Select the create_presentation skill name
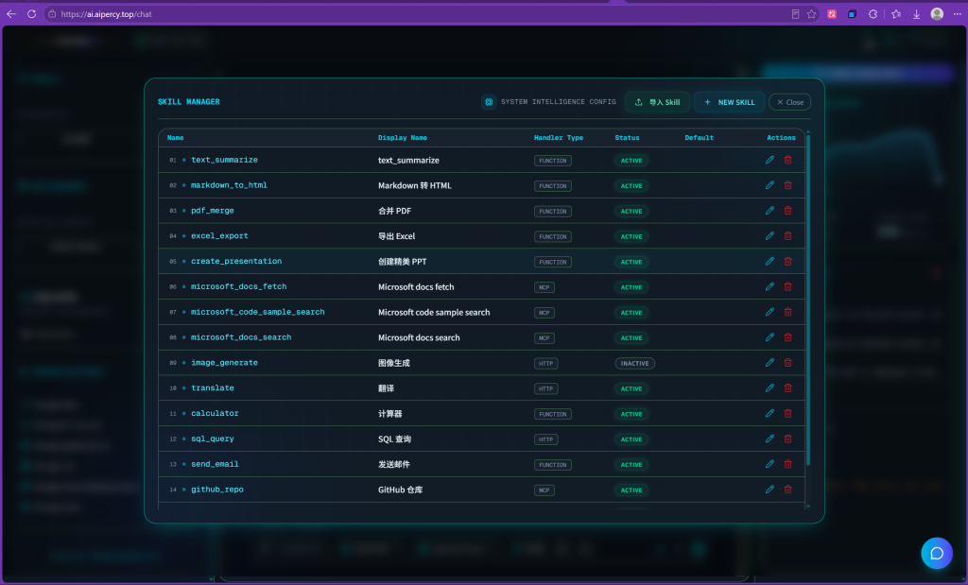The height and width of the screenshot is (585, 968). 236,261
